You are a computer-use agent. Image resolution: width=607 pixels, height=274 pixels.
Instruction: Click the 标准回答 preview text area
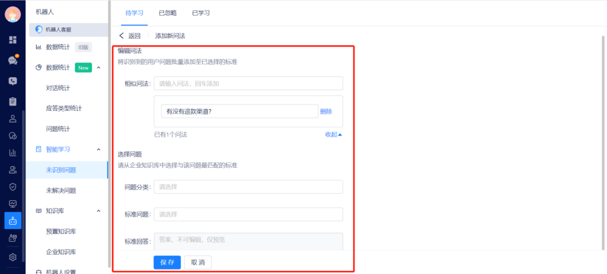(248, 242)
